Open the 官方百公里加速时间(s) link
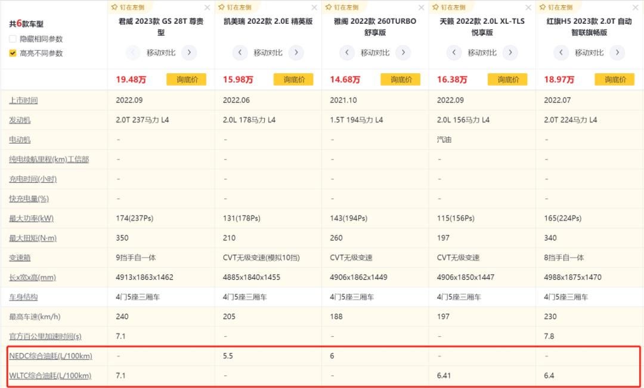 (45, 336)
